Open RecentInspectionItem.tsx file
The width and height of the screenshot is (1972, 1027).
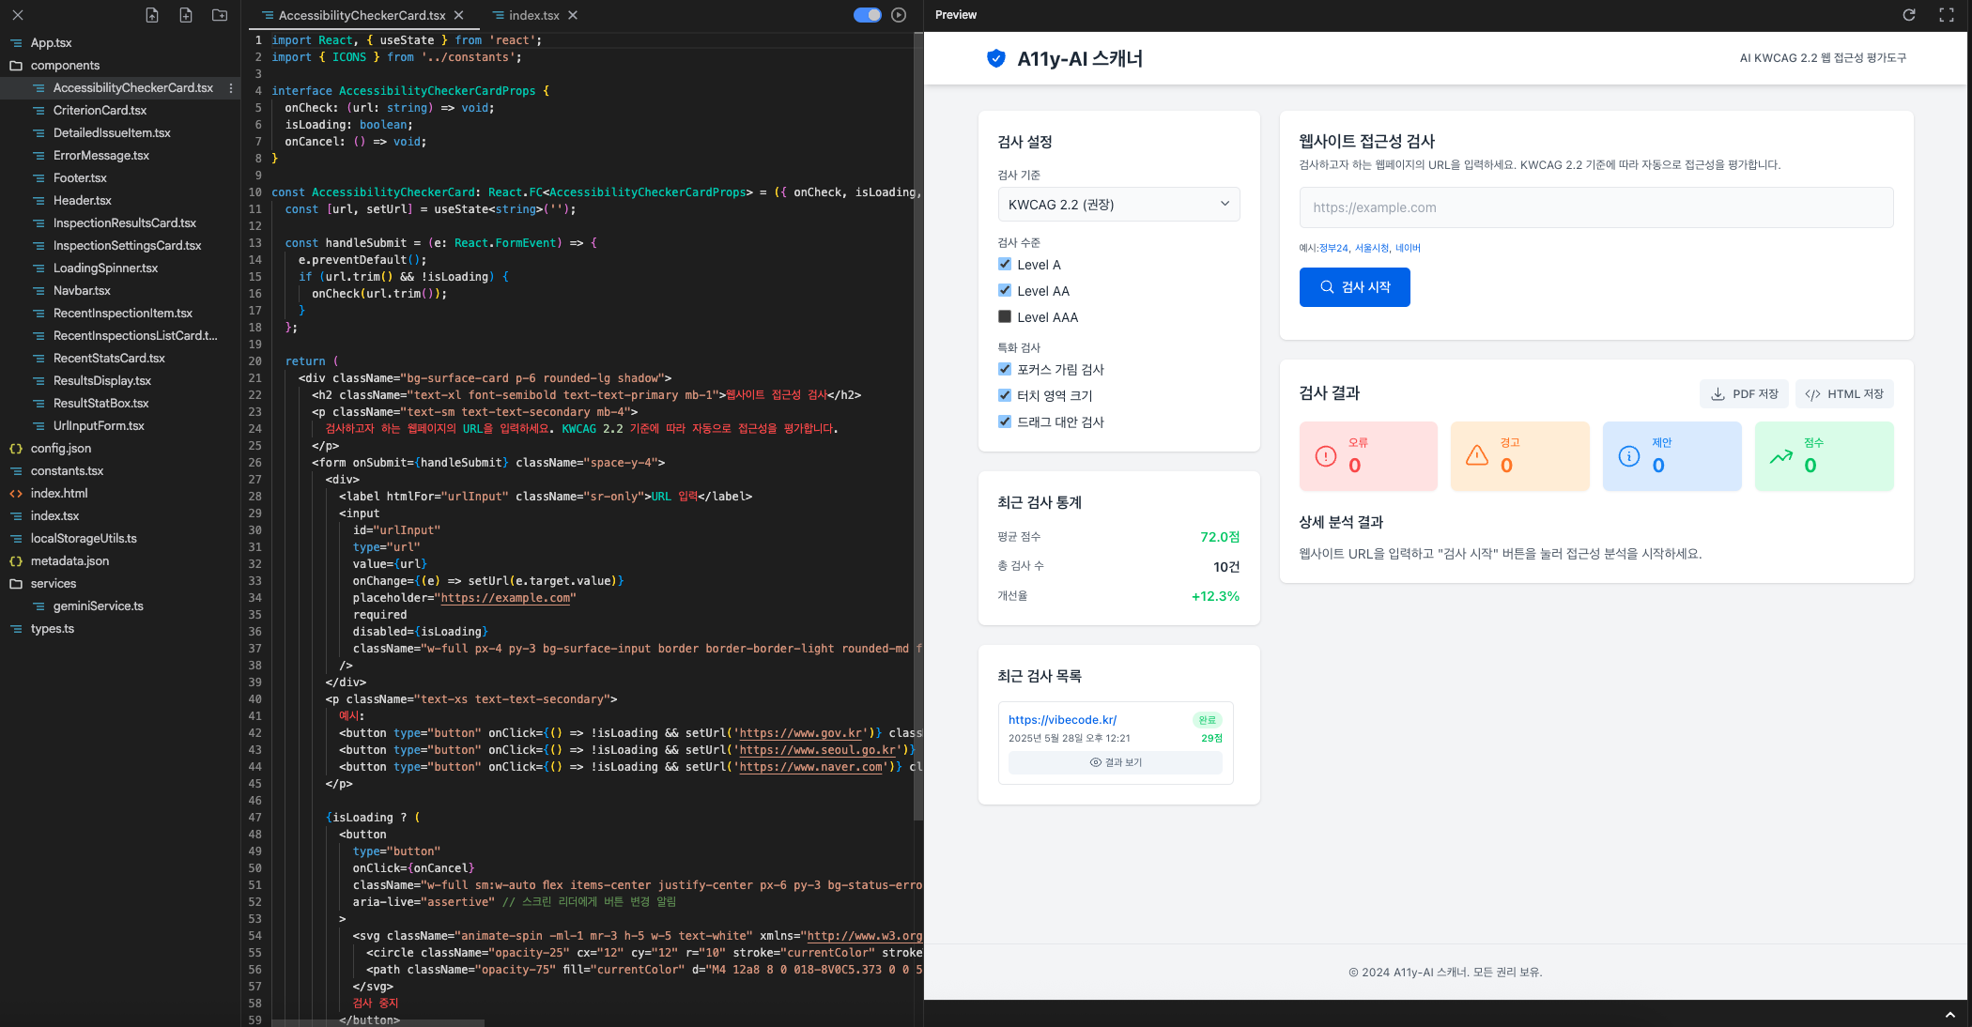click(120, 314)
